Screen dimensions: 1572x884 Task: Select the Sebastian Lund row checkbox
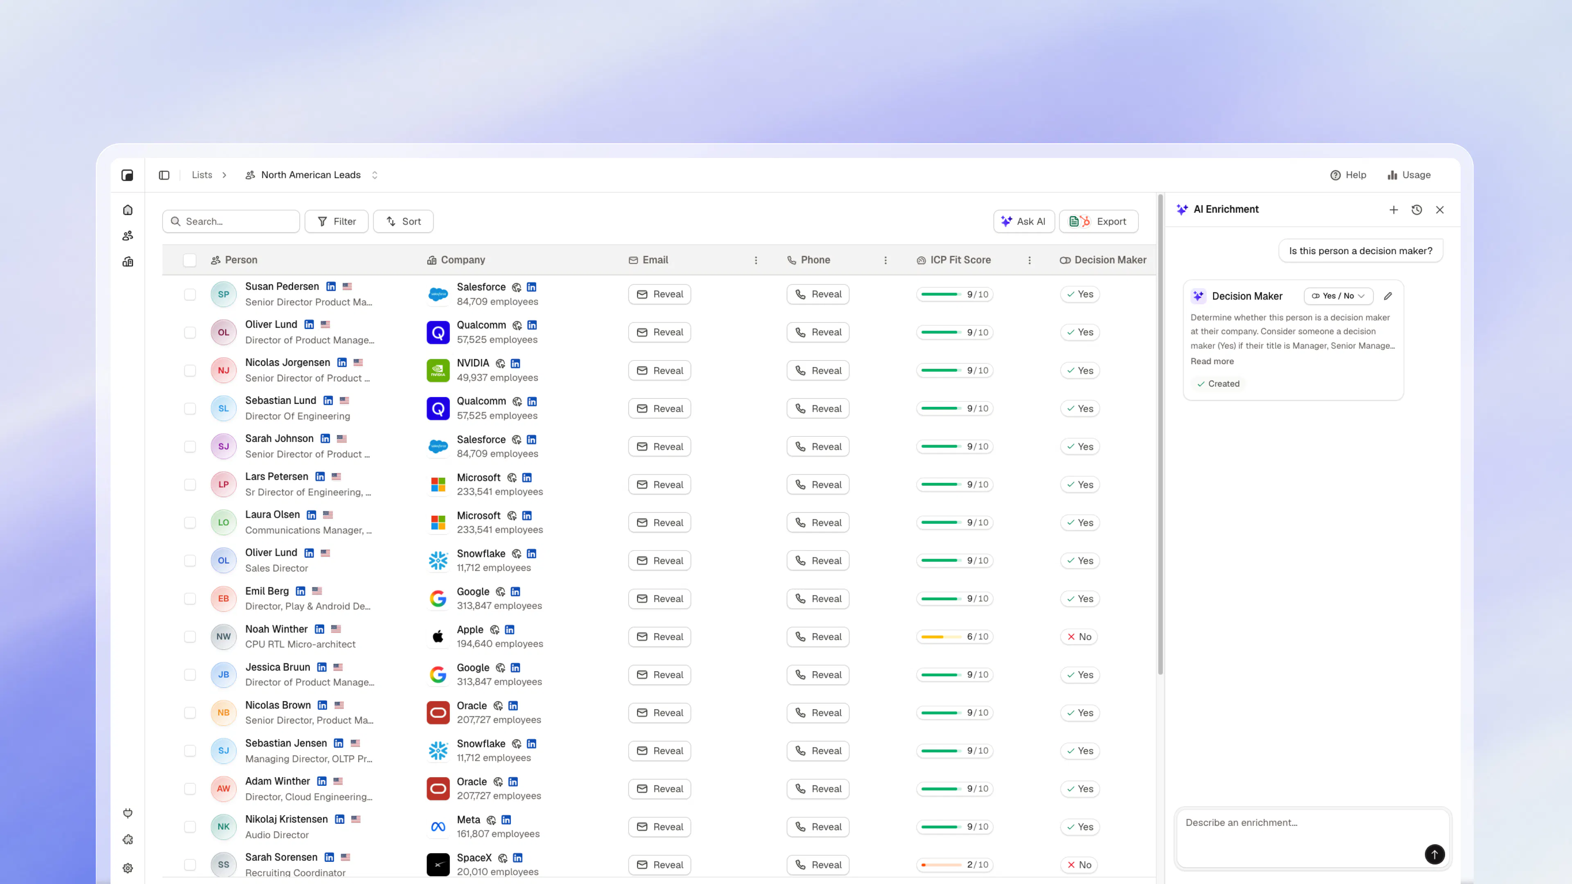pyautogui.click(x=190, y=409)
